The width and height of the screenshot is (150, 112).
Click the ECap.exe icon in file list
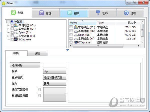(76, 42)
